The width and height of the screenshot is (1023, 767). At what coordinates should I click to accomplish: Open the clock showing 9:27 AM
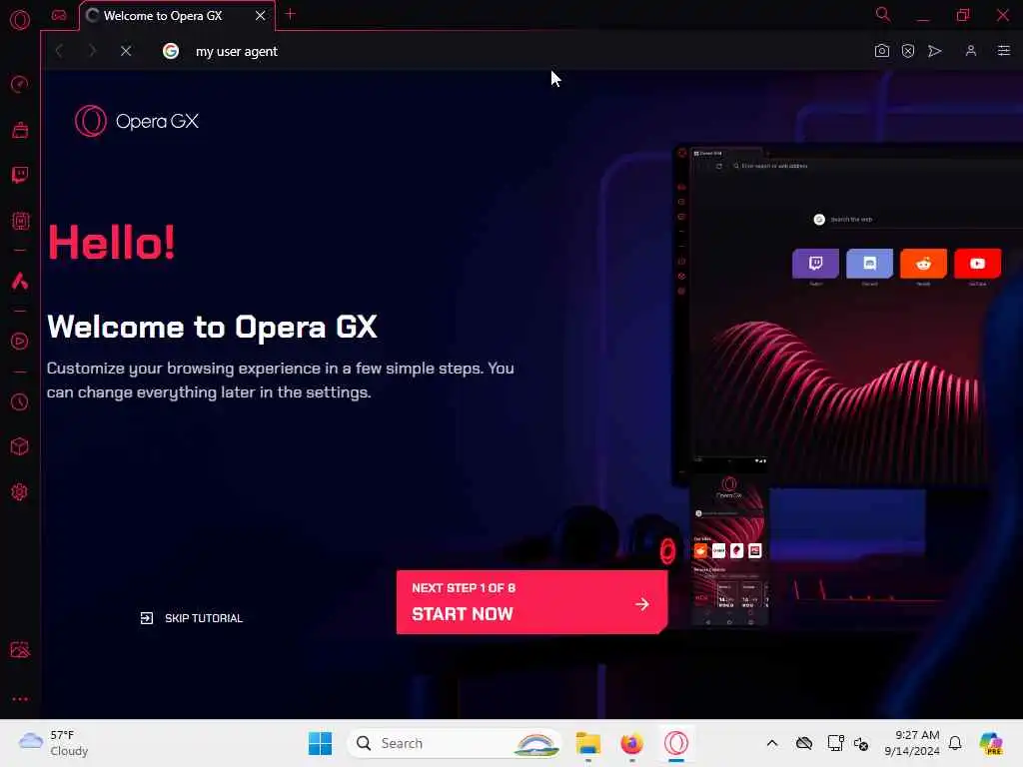click(x=911, y=743)
